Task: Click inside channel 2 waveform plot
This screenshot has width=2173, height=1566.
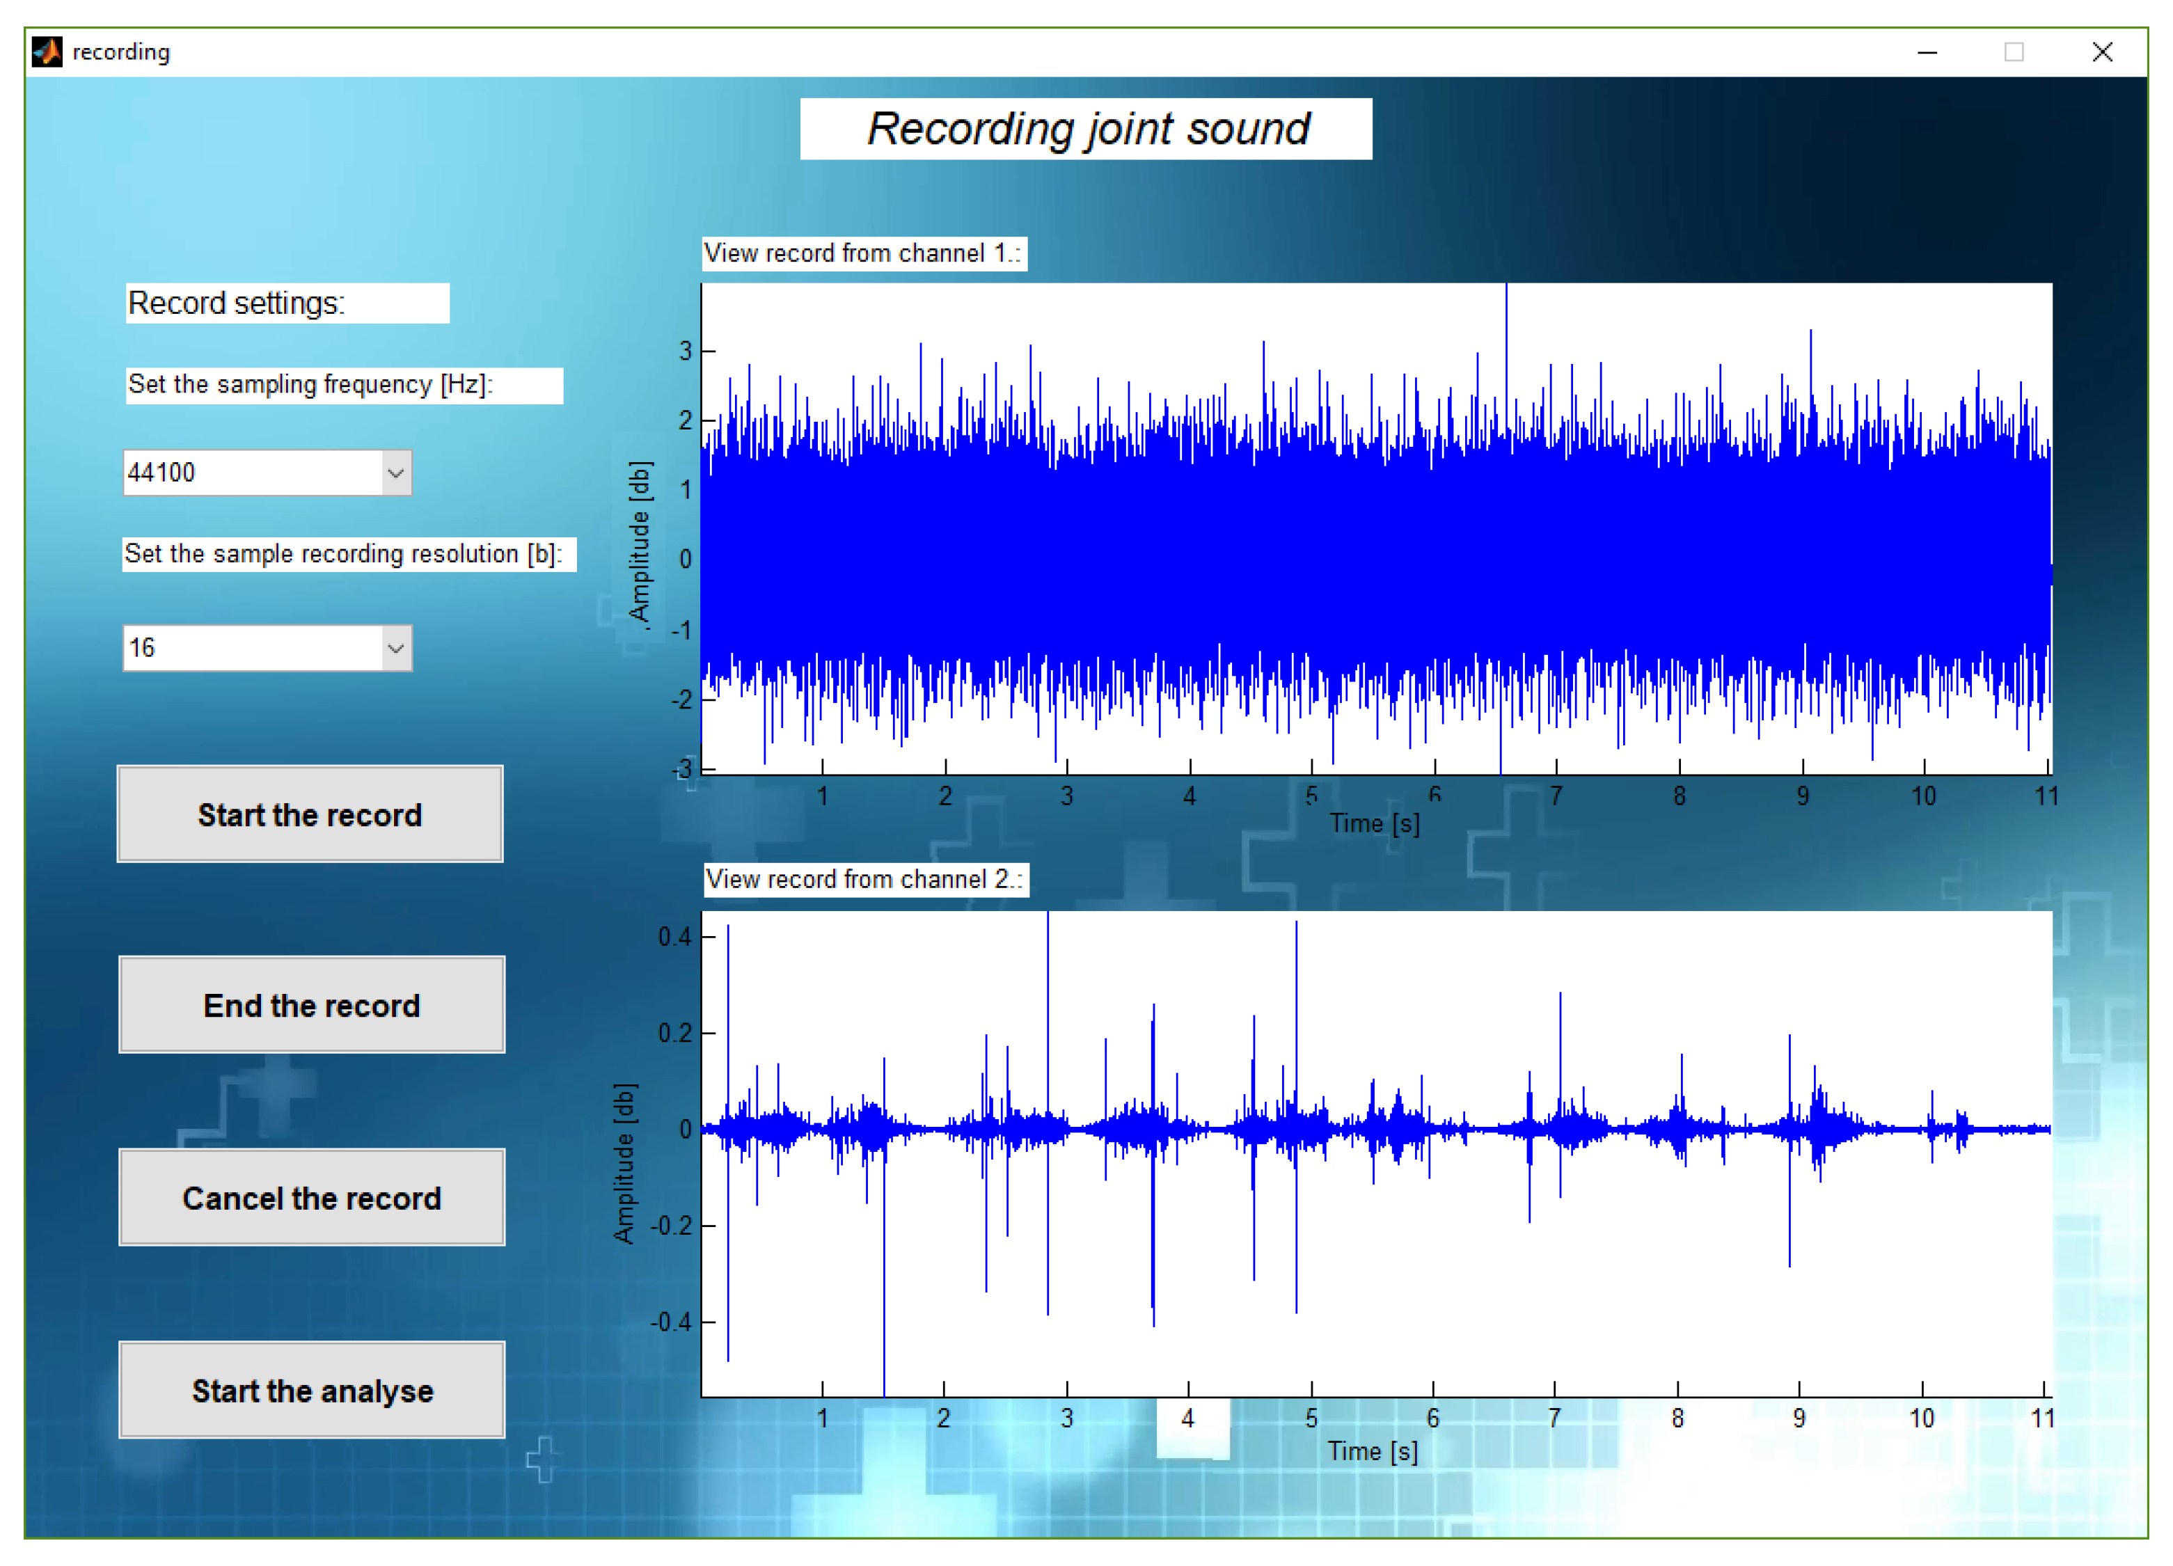Action: pos(1376,1153)
